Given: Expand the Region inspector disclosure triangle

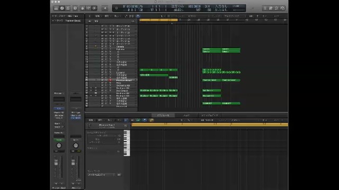Looking at the screenshot, I should [53, 16].
